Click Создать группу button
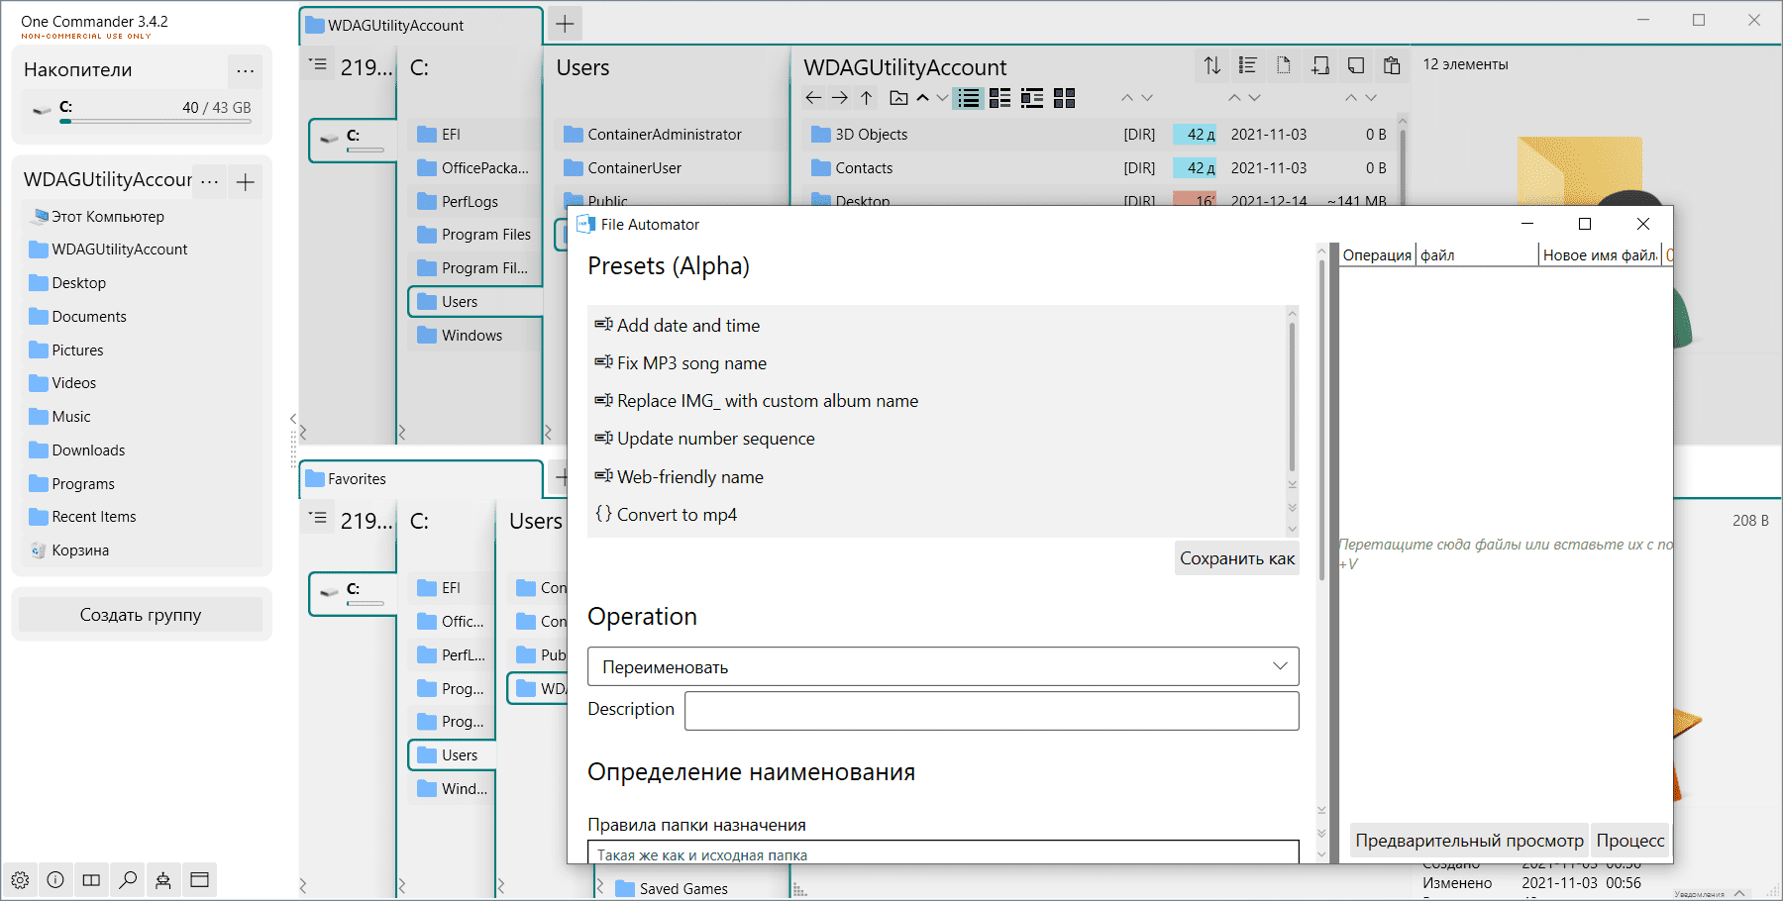 (x=141, y=615)
